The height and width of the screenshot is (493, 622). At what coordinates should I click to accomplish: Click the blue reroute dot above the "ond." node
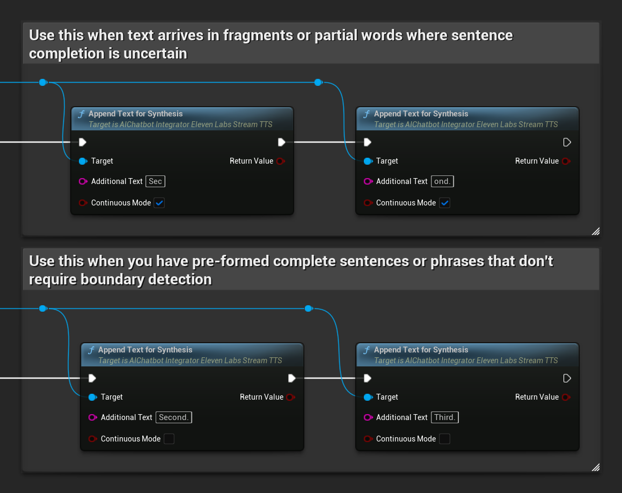318,82
